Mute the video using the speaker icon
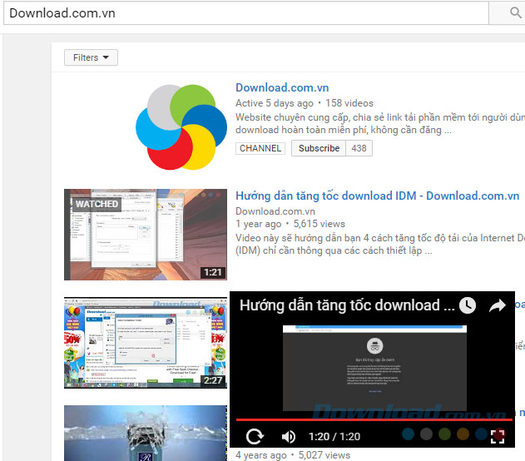 click(288, 437)
